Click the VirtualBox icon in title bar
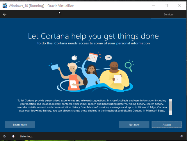Image resolution: width=187 pixels, height=141 pixels. point(5,6)
